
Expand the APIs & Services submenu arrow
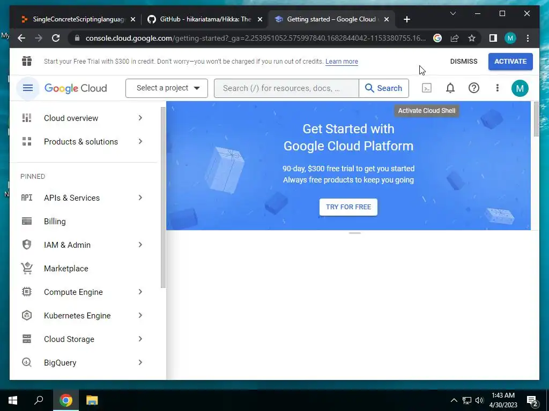pos(140,198)
